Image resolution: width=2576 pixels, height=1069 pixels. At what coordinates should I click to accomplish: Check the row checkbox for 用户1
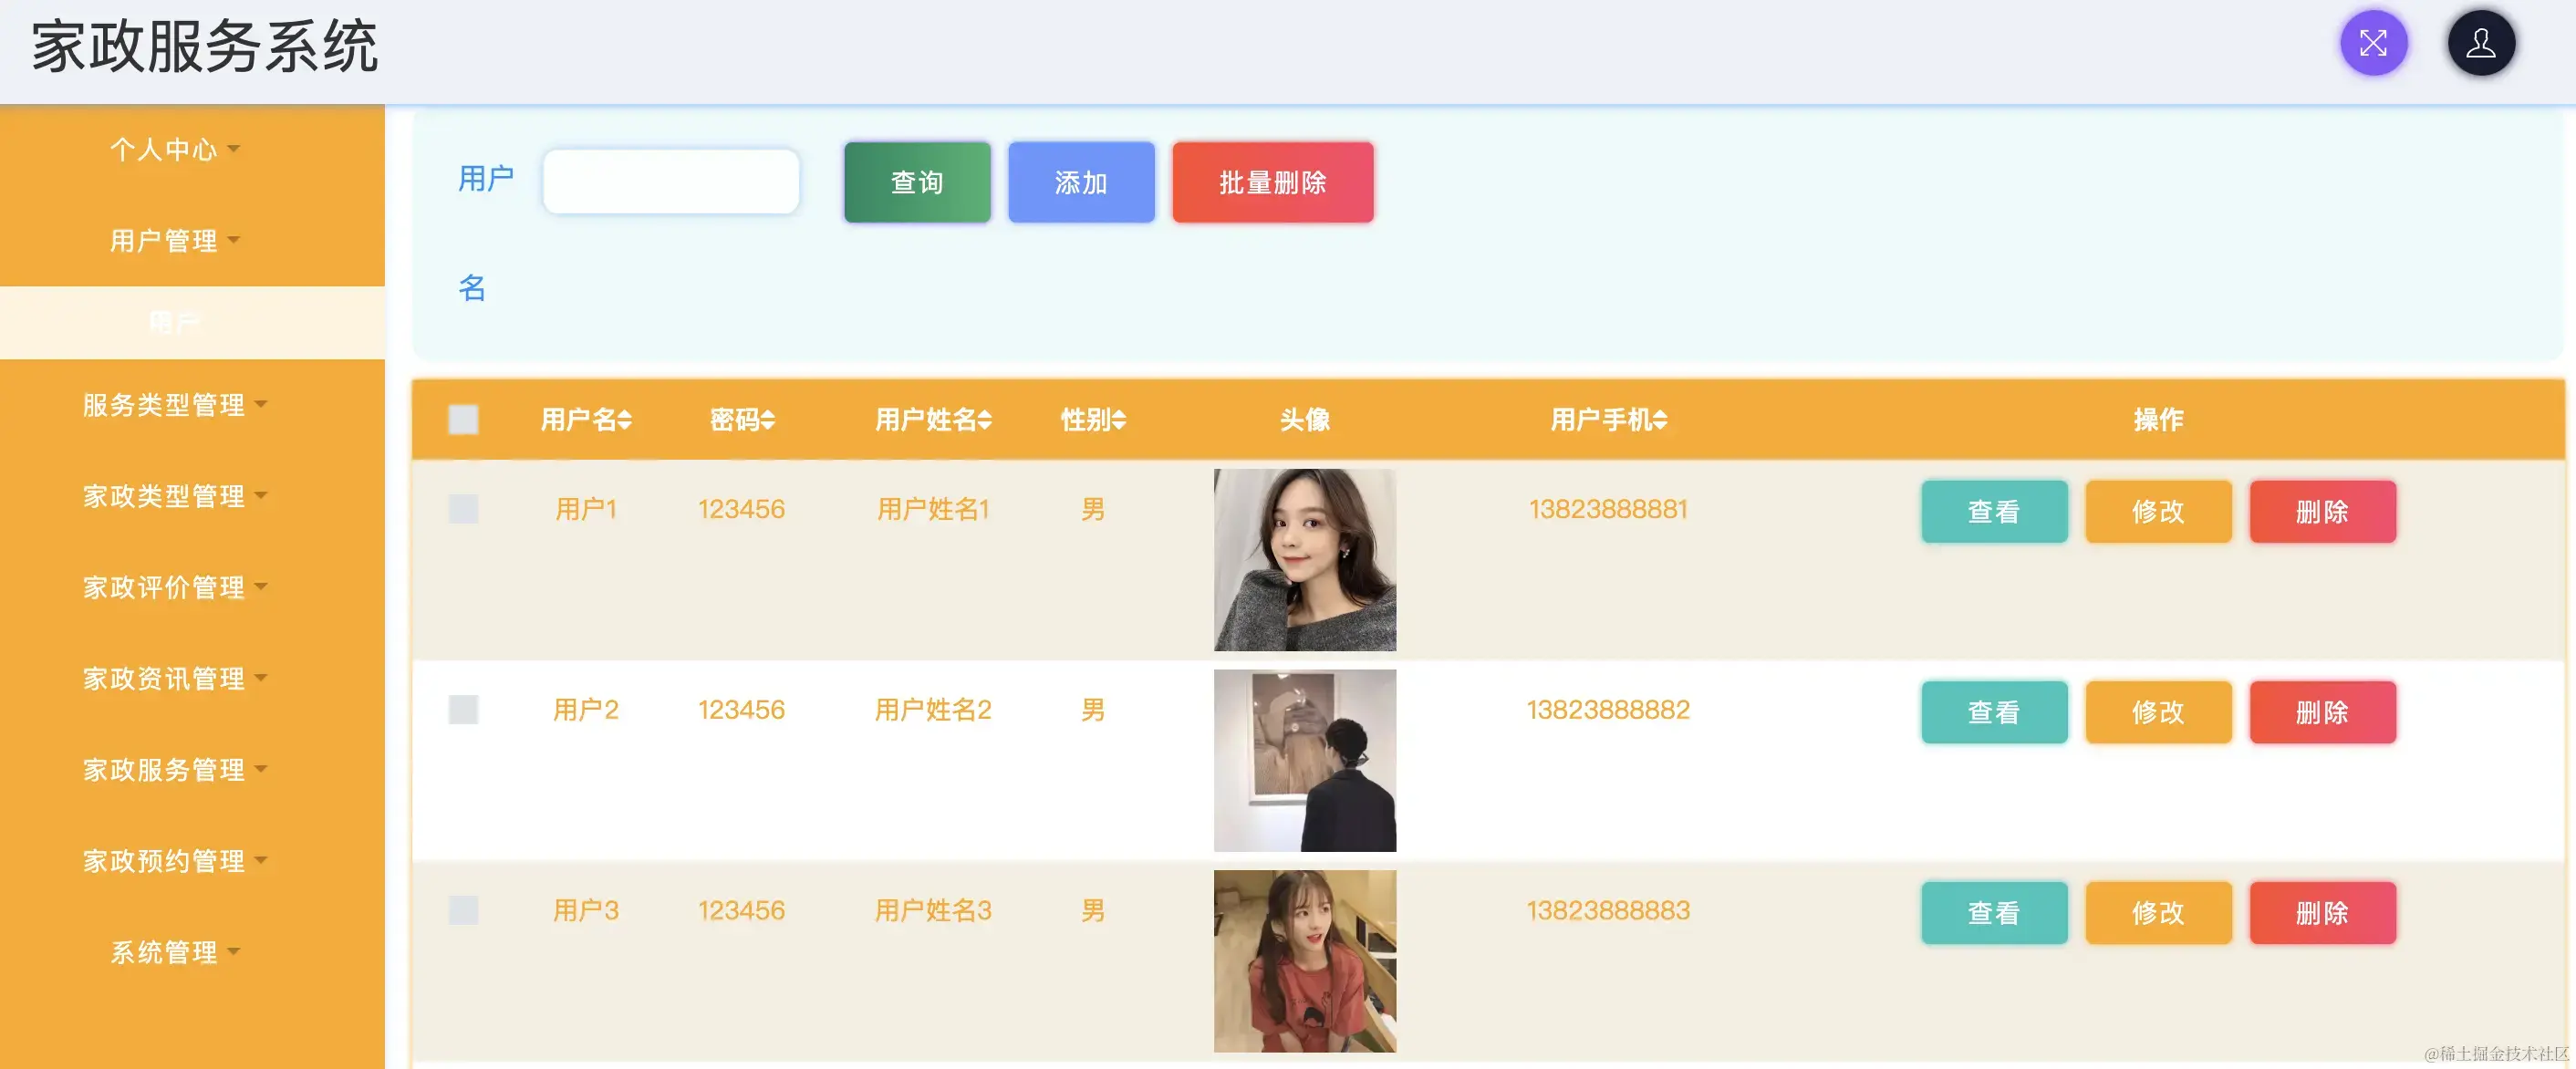pyautogui.click(x=464, y=509)
